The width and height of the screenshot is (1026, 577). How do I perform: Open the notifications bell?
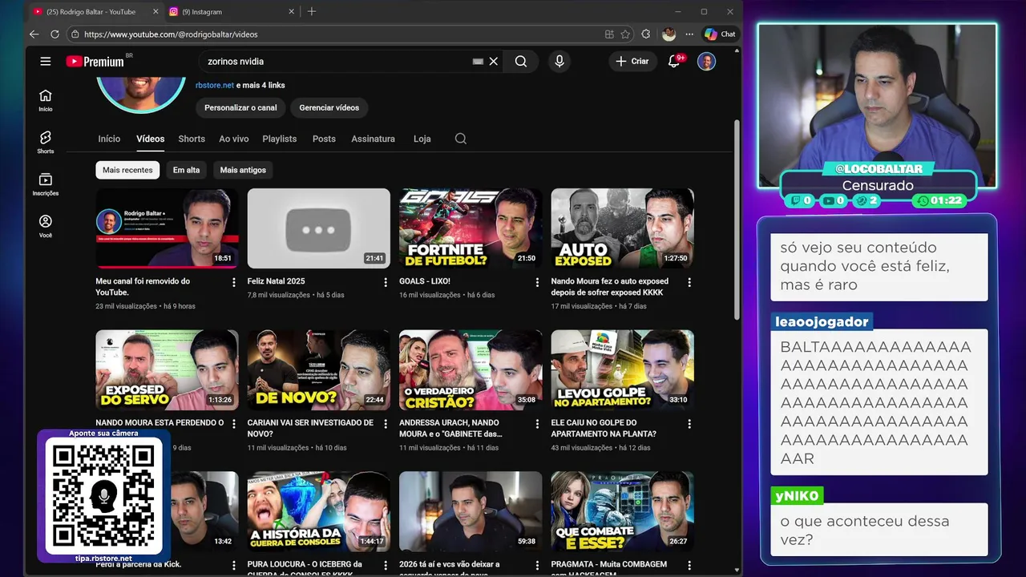(675, 61)
